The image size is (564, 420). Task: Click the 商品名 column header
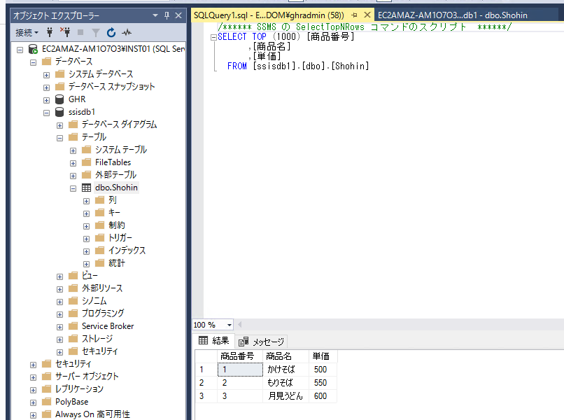(286, 356)
